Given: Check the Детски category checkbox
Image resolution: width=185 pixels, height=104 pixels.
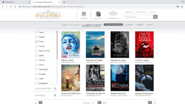Looking at the screenshot, I should coord(36,65).
